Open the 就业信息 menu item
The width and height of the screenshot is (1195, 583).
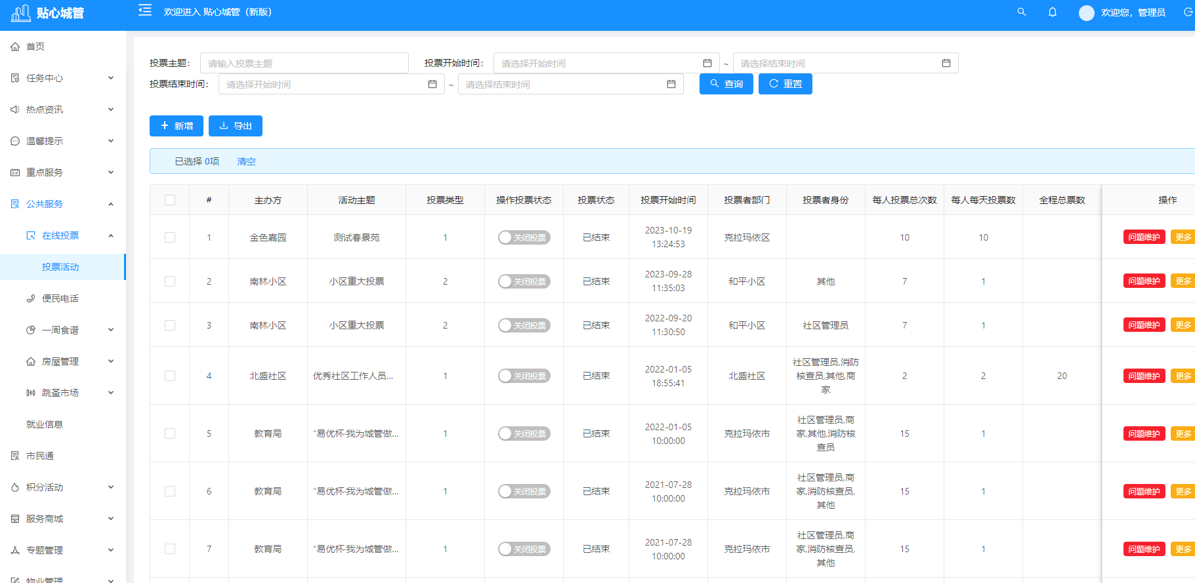point(62,424)
